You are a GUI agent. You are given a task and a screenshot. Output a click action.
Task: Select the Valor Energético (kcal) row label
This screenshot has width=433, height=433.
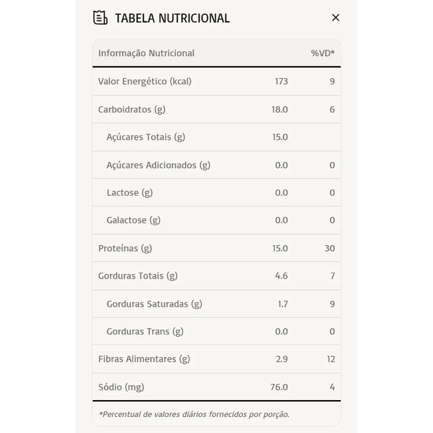(145, 81)
